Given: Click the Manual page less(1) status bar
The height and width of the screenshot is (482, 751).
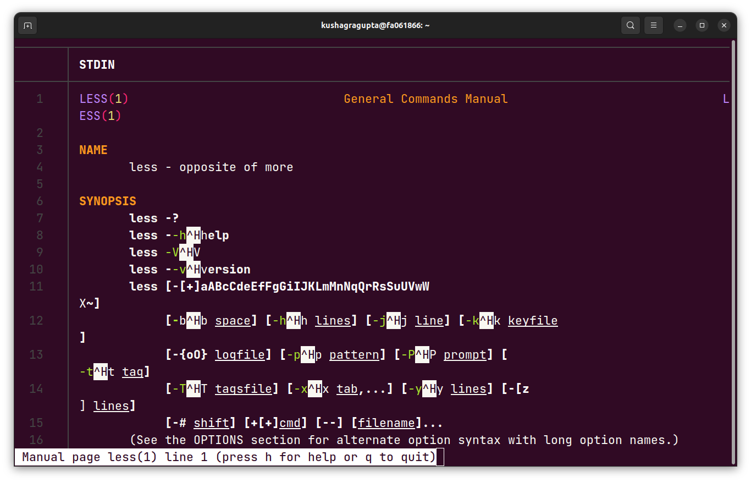Looking at the screenshot, I should 220,457.
